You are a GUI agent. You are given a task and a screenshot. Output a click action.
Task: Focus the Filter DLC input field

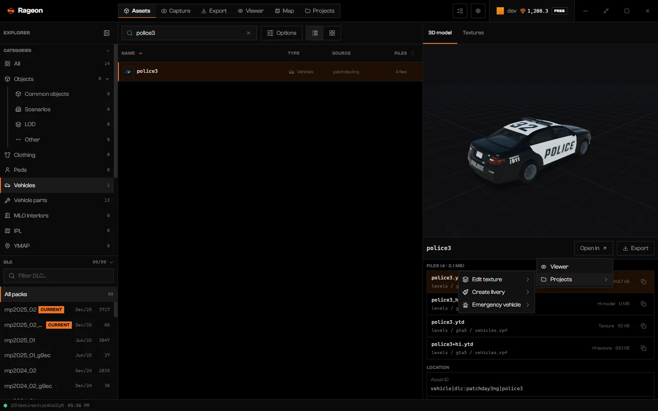(59, 276)
